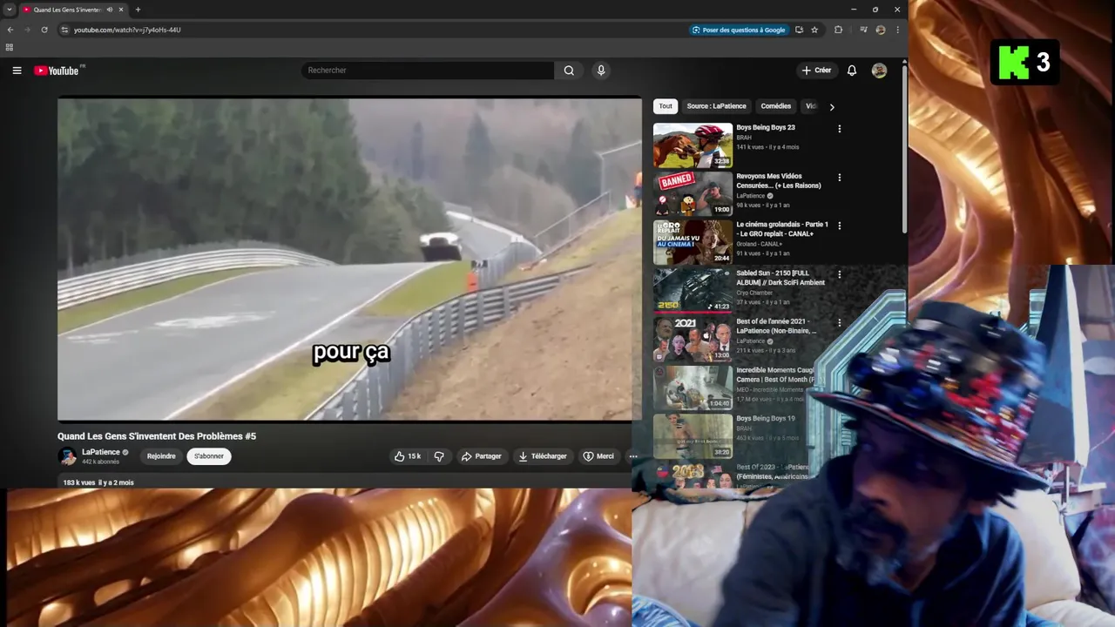Share the video with Partager
1115x627 pixels.
click(481, 456)
